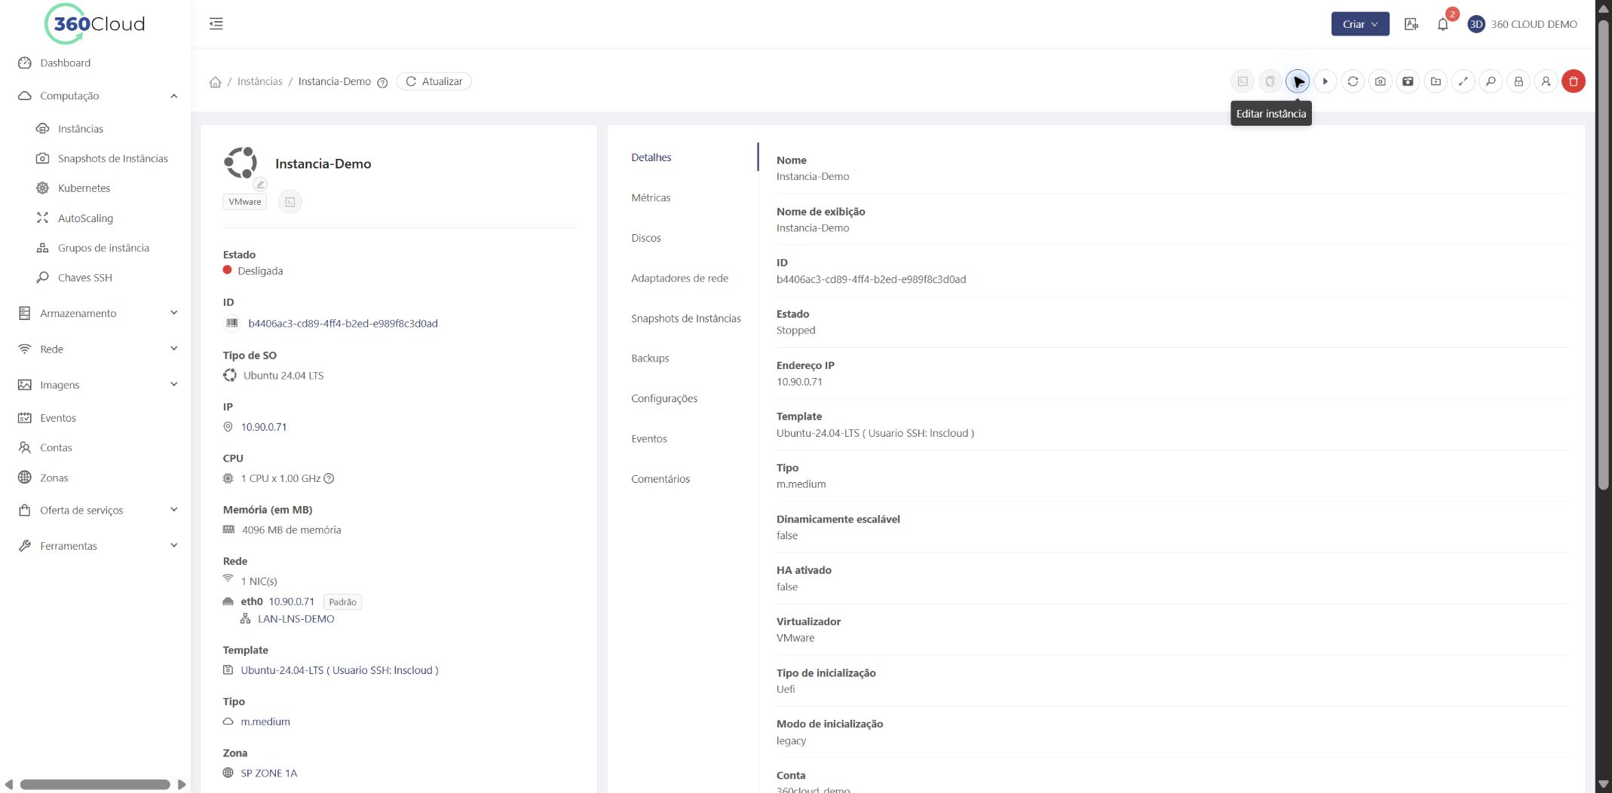Click the help icon next to Instancia-Demo breadcrumb
Viewport: 1612px width, 793px height.
pyautogui.click(x=382, y=83)
